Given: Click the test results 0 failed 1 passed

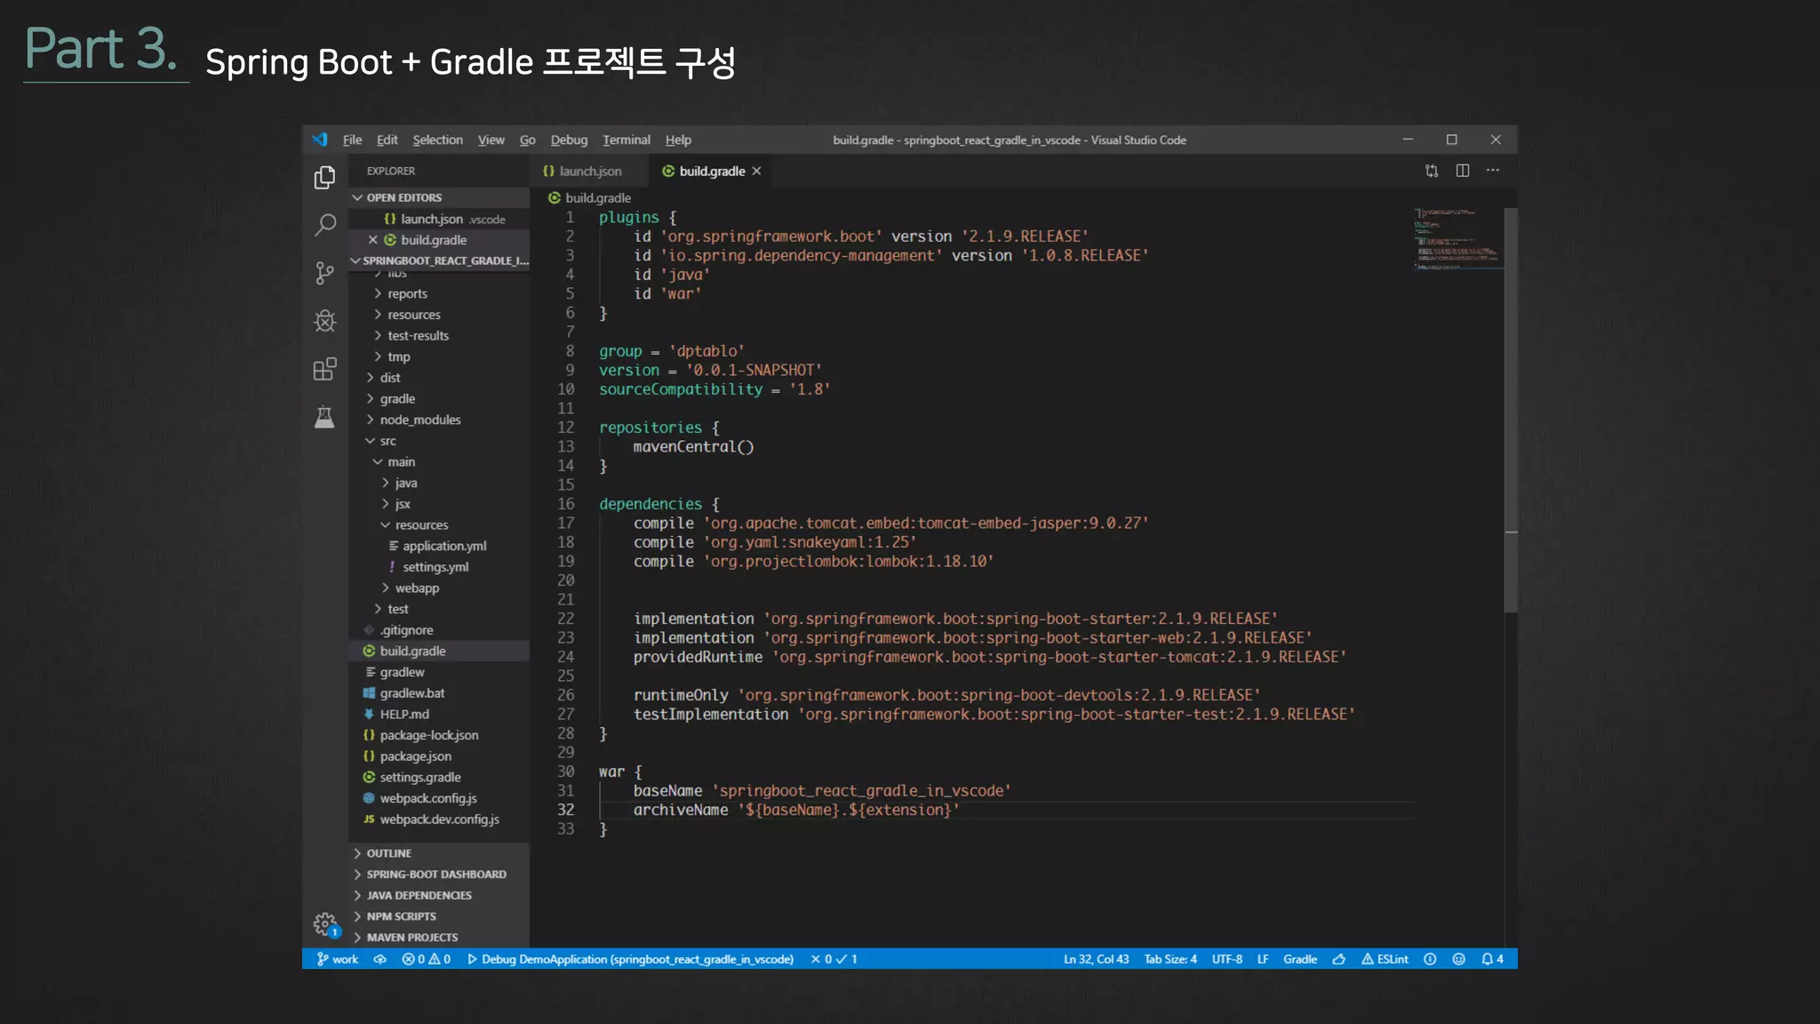Looking at the screenshot, I should point(834,959).
